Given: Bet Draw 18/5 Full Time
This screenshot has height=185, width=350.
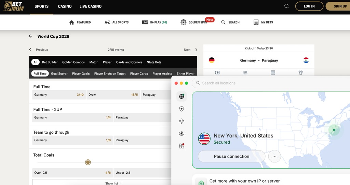Looking at the screenshot, I should coord(113,95).
